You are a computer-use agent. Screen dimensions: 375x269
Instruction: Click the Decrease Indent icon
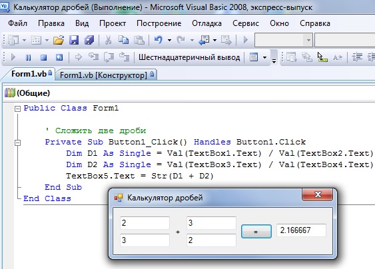pos(357,57)
